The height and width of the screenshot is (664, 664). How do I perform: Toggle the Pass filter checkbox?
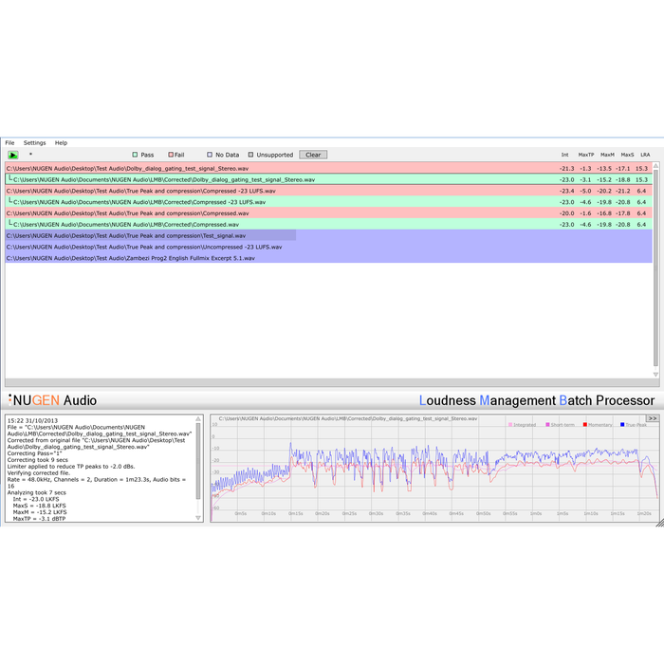click(x=136, y=155)
